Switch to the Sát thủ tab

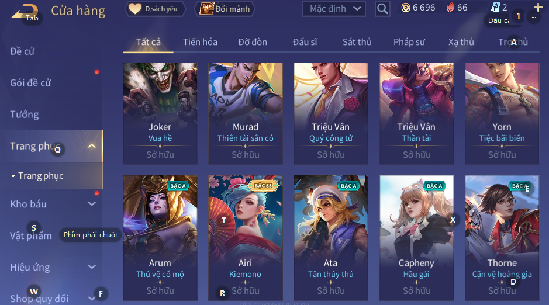click(x=357, y=42)
